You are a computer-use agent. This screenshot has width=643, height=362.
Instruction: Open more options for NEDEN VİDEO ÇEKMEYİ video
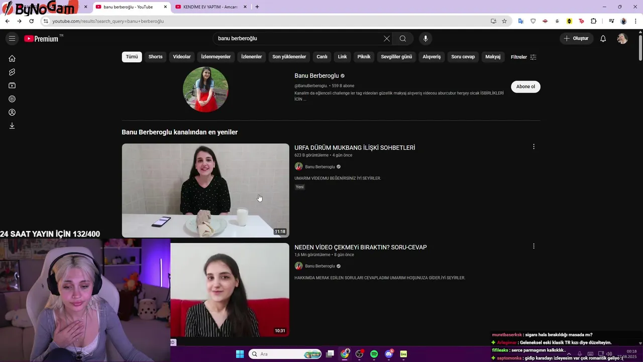[533, 246]
